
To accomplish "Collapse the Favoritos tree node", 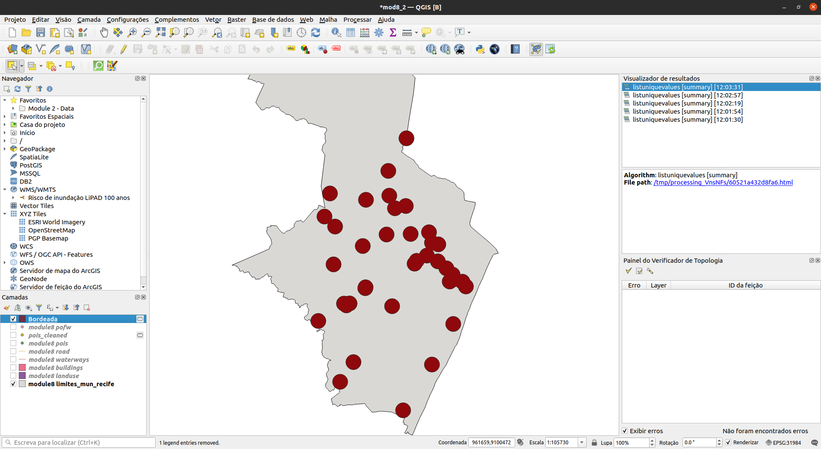I will point(5,100).
